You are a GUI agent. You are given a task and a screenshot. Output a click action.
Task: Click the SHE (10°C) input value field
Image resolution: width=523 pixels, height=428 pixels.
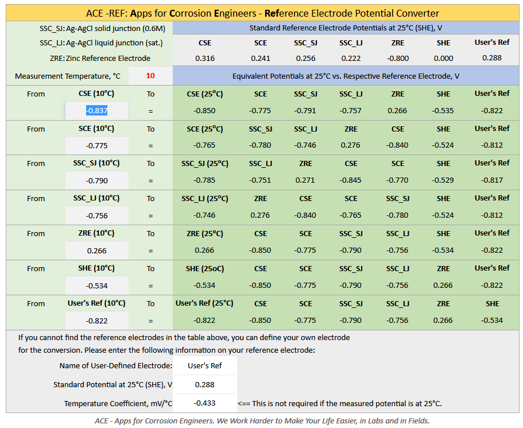coord(96,286)
